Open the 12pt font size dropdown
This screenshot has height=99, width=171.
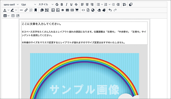click(29, 5)
